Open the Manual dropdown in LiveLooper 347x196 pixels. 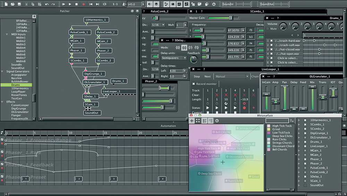coord(232,76)
